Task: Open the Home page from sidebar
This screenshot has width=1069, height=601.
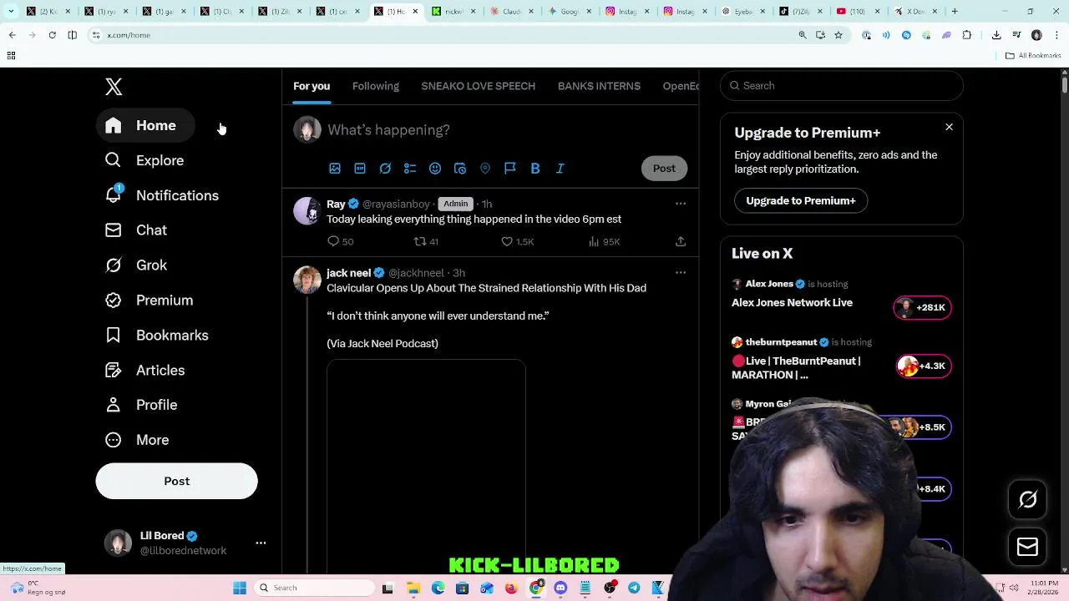Action: [x=144, y=125]
